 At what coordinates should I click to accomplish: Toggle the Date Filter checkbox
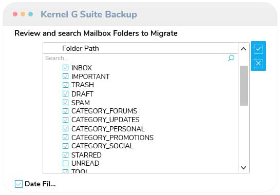(x=18, y=184)
